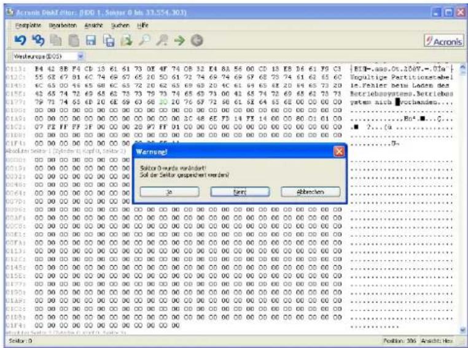This screenshot has height=348, width=468.
Task: Open the Festplatte menu
Action: point(28,25)
